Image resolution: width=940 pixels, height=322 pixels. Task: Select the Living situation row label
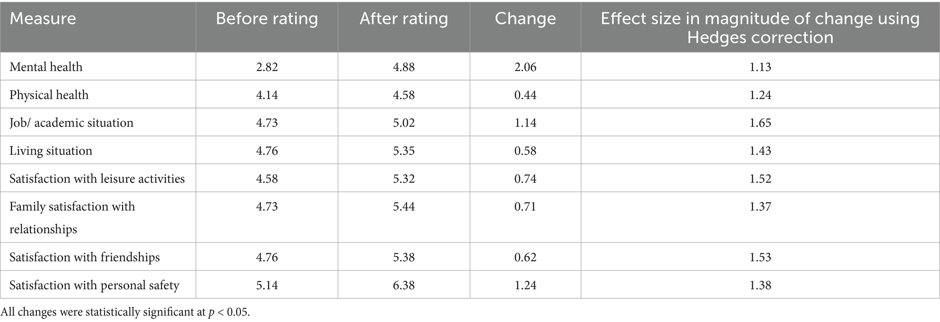51,151
